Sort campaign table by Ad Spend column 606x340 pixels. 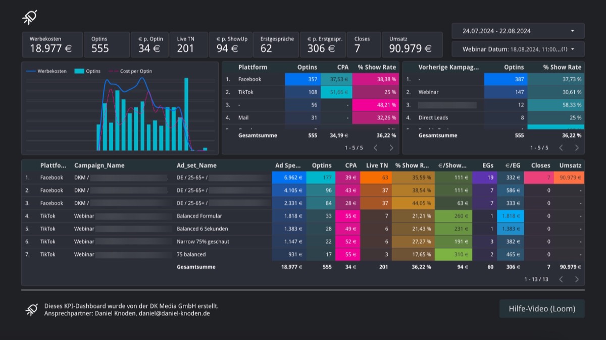288,165
